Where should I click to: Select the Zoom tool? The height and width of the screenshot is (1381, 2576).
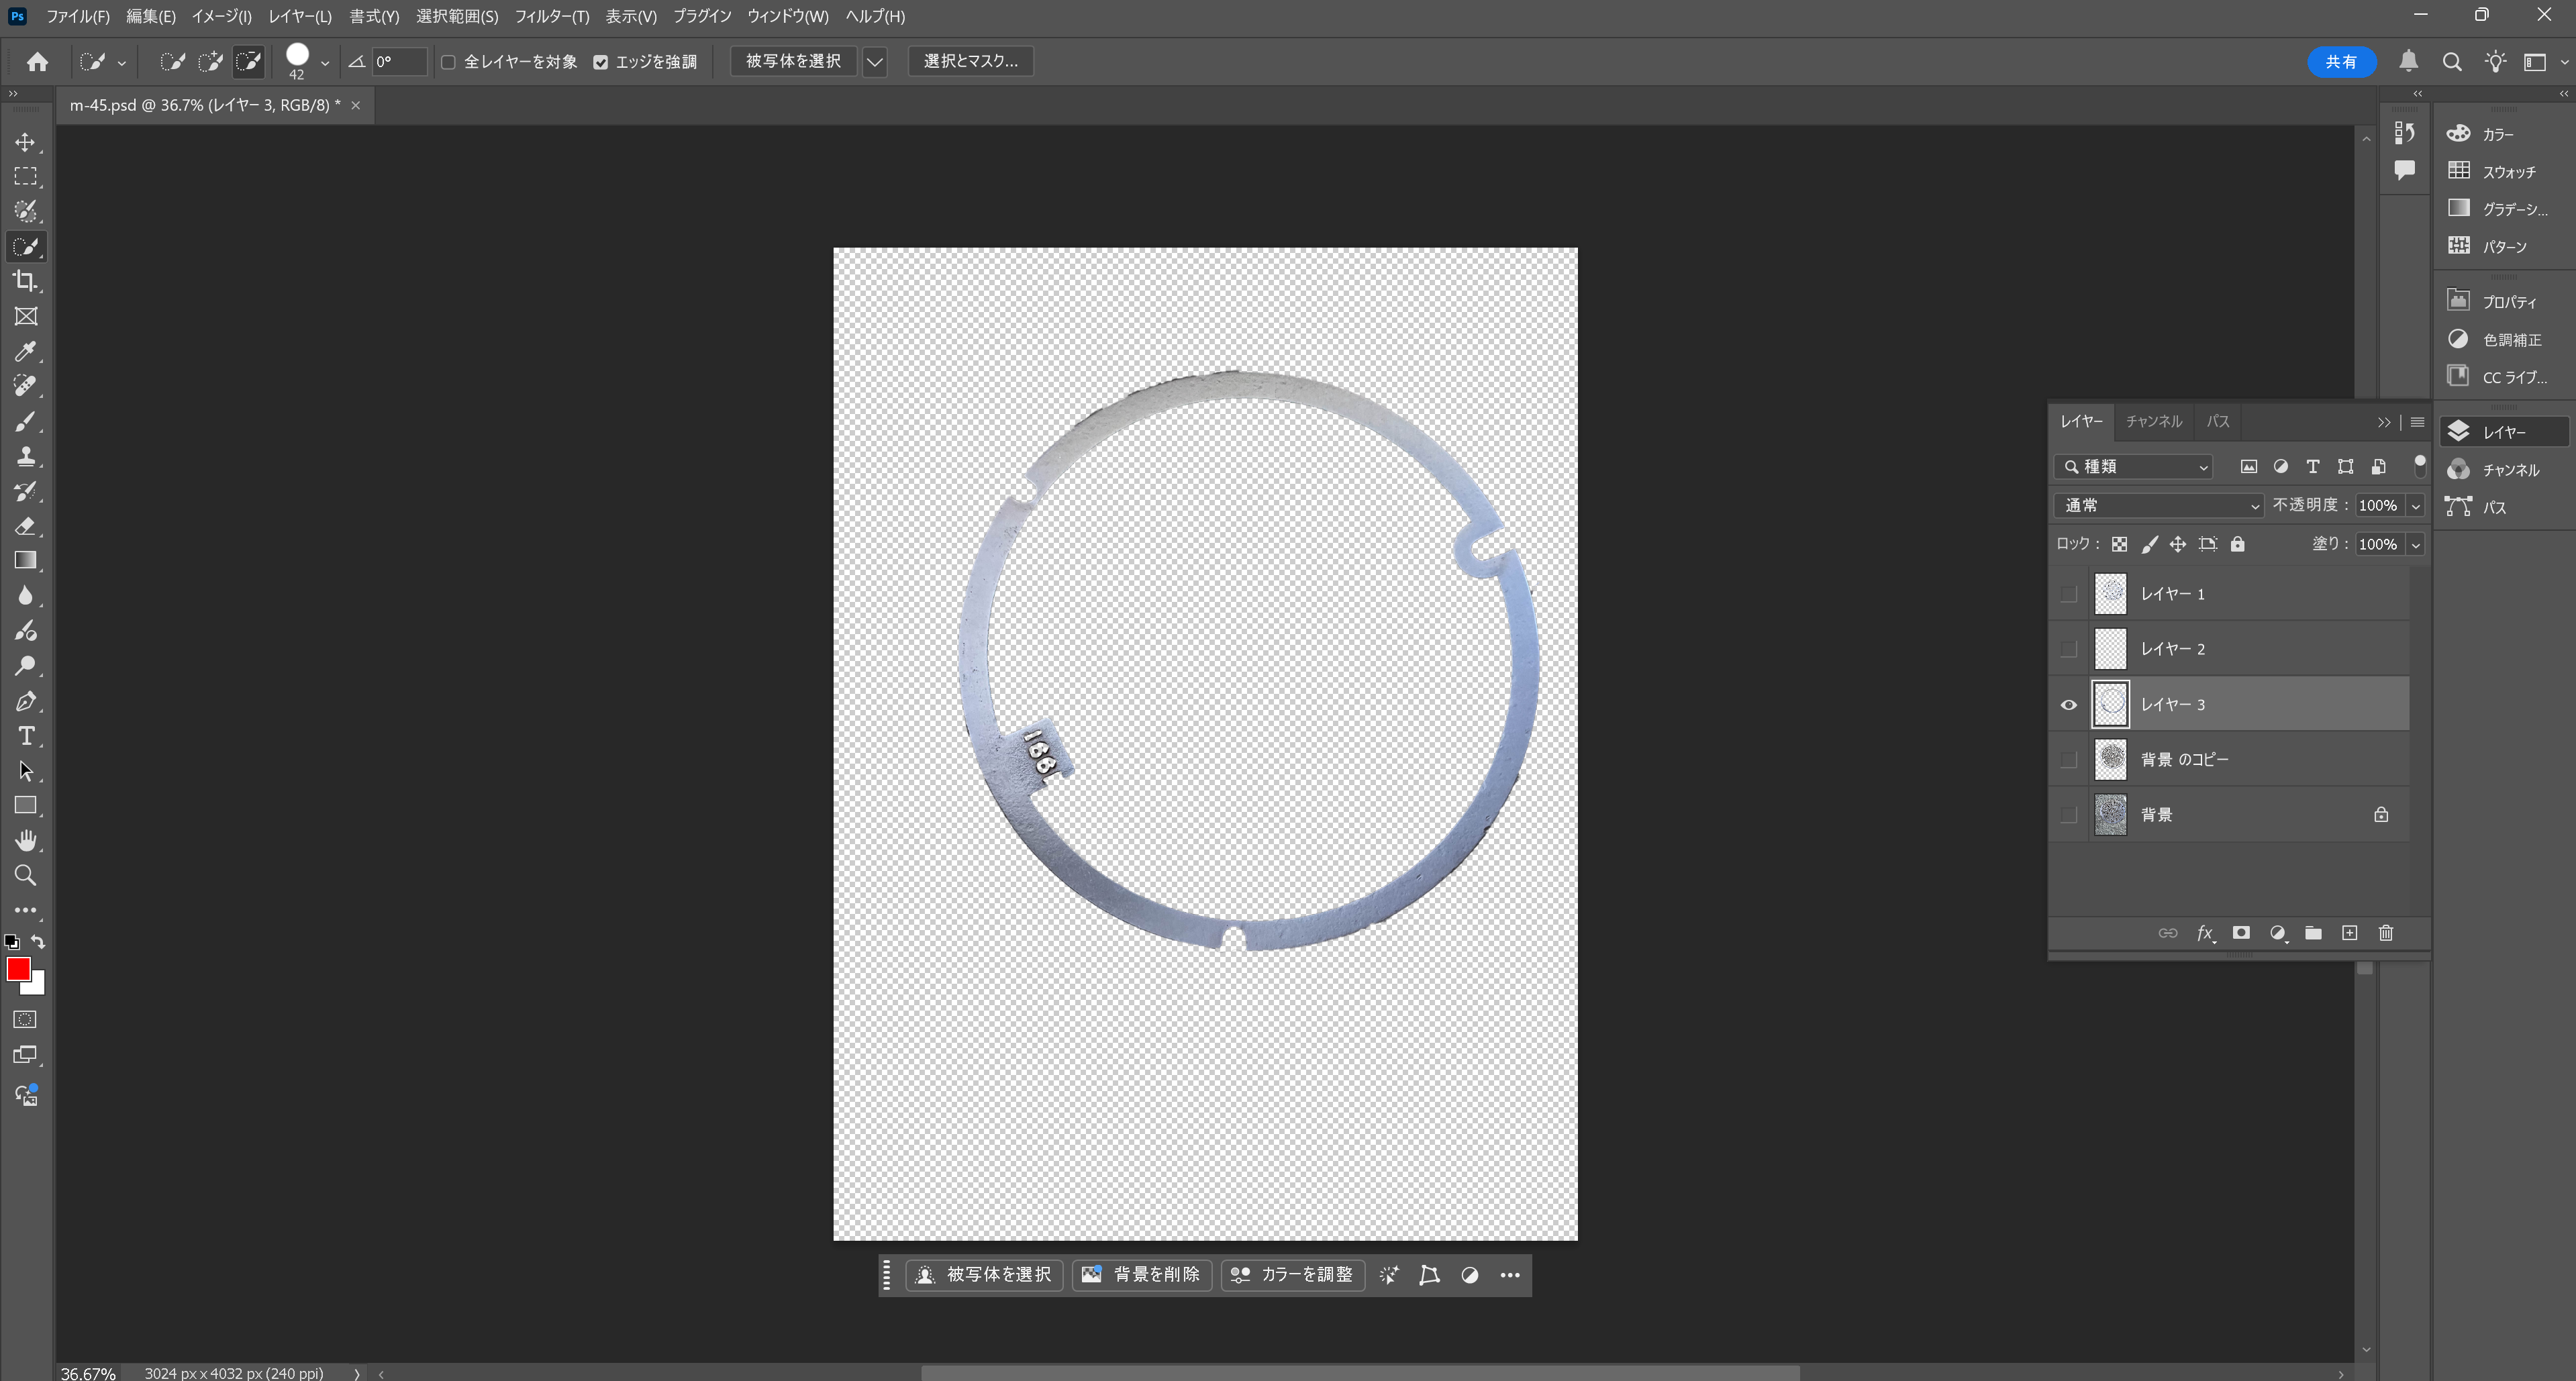[25, 876]
